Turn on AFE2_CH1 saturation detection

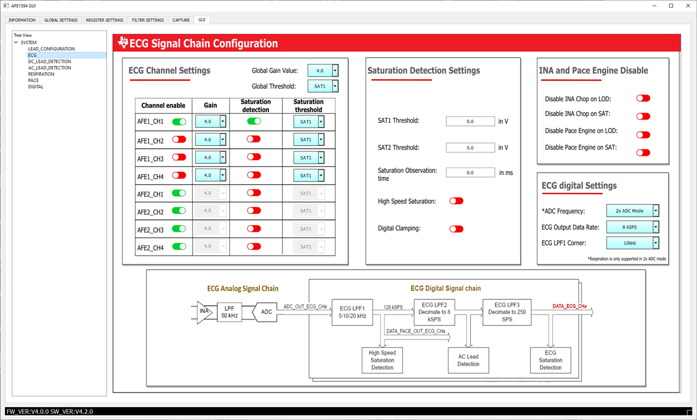pyautogui.click(x=254, y=193)
